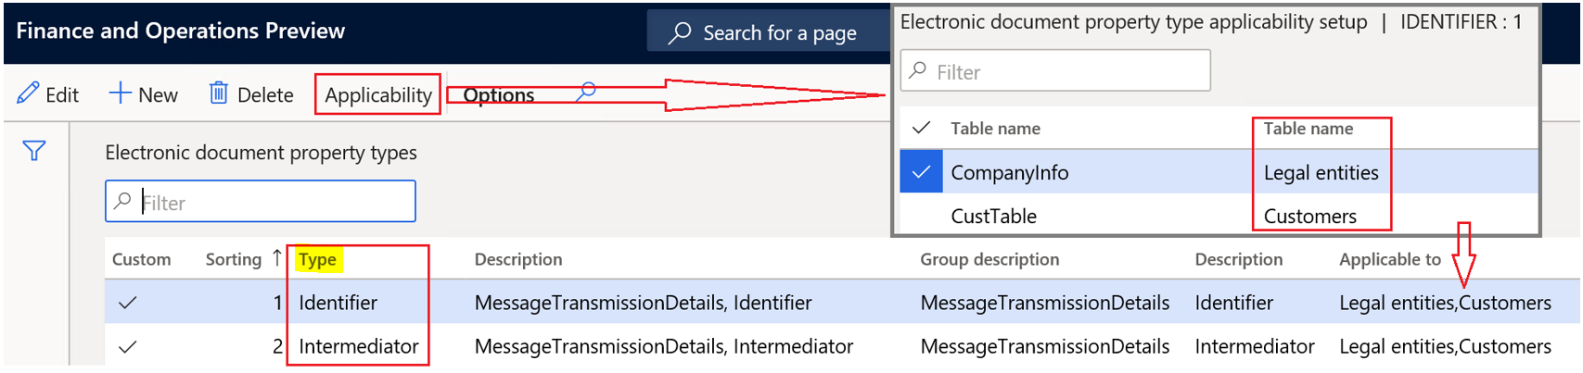Screen dimensions: 1583x373
Task: Click 'MessageTransmissionDetails, Intermediator' description cell
Action: [x=663, y=346]
